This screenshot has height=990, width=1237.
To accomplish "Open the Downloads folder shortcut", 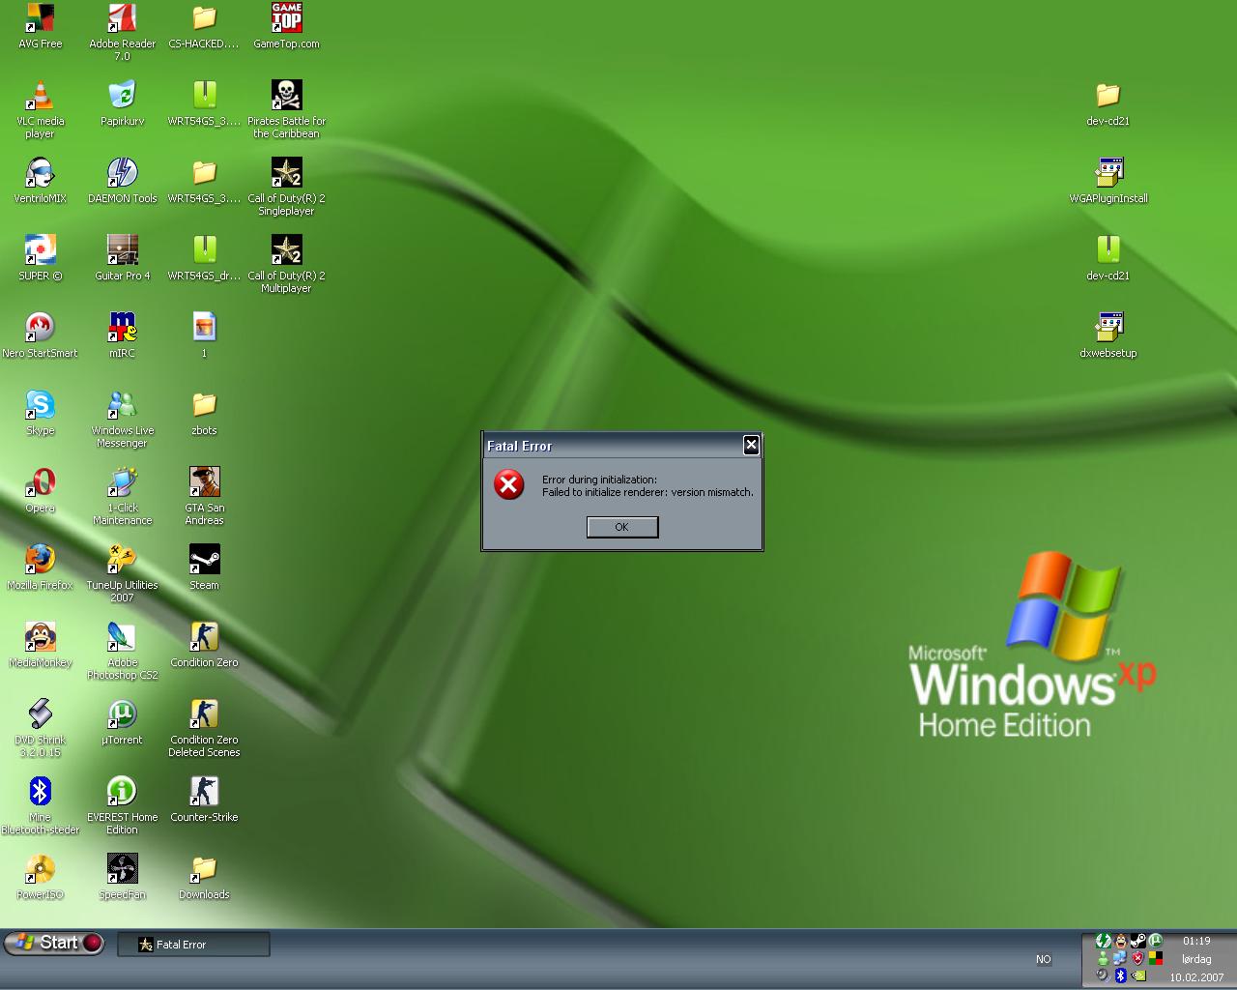I will point(204,878).
